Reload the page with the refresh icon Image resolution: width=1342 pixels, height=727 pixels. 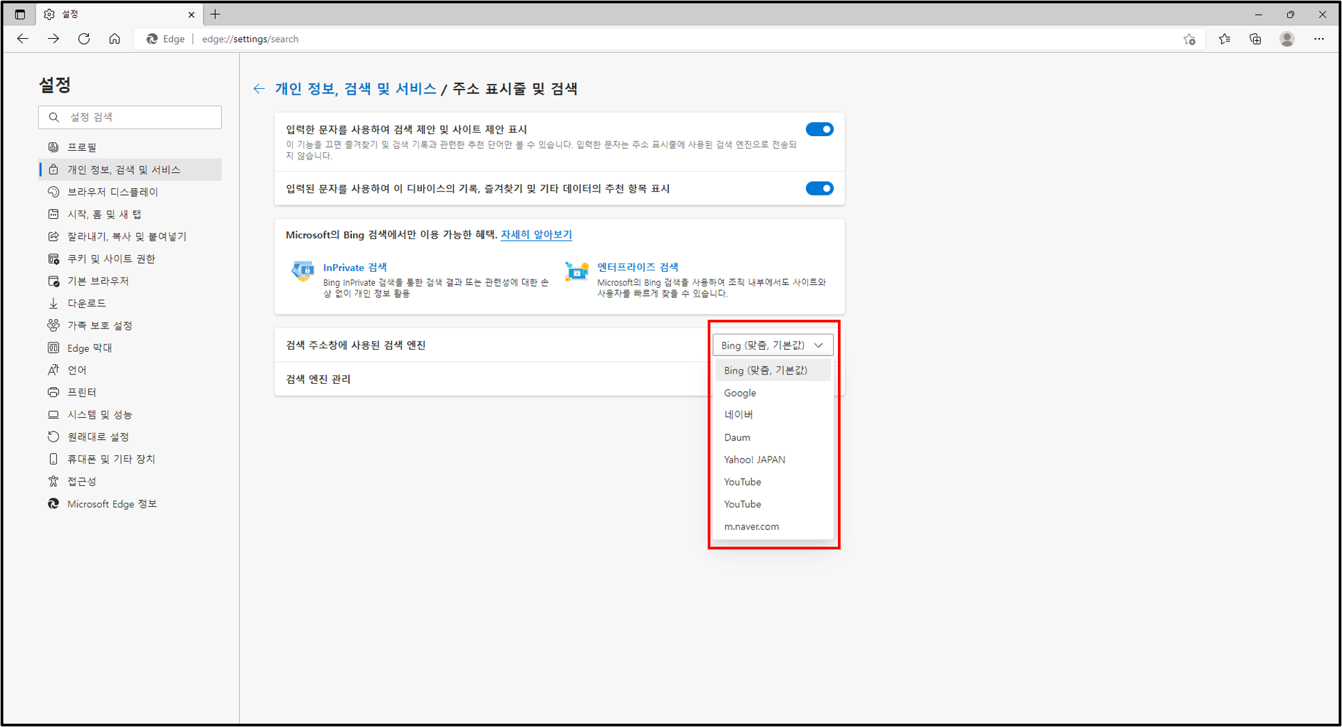(84, 39)
